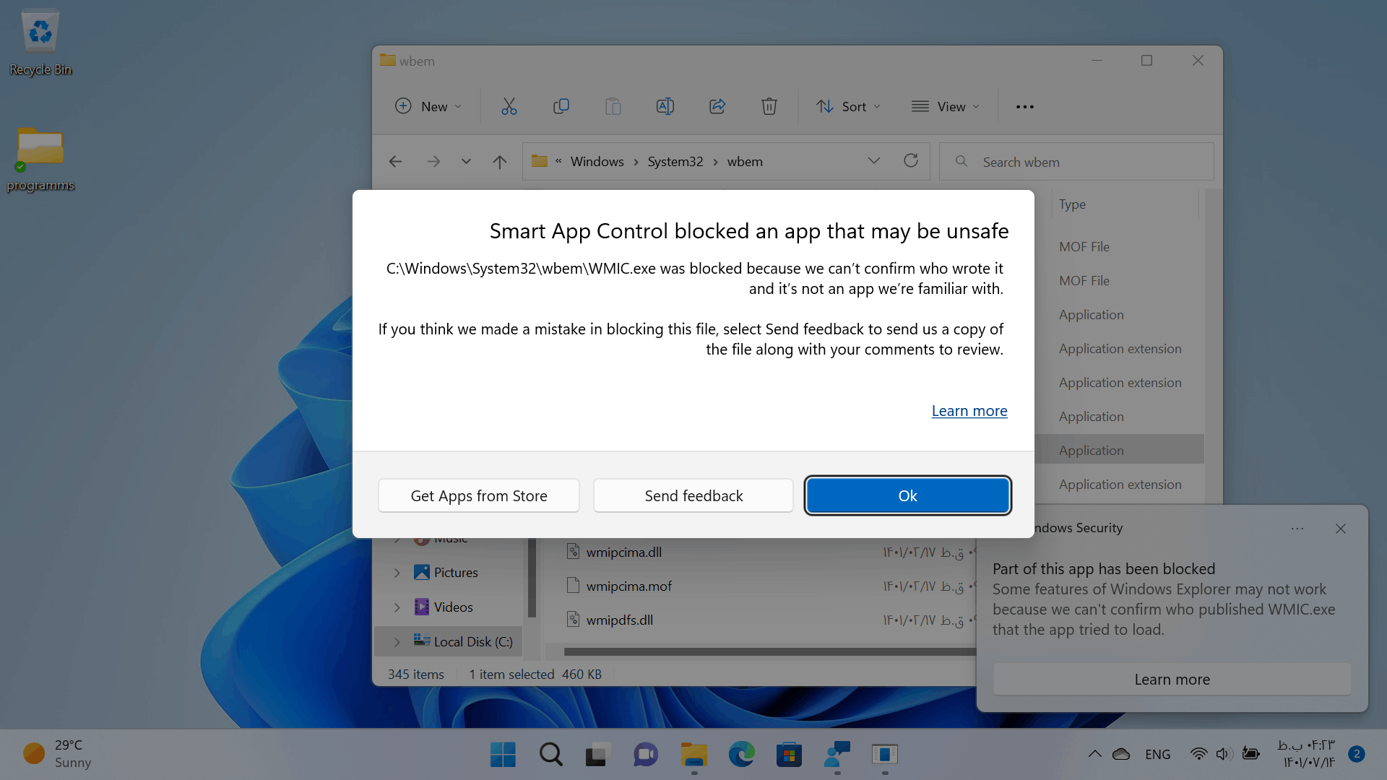Open the Learn more link in dialog
This screenshot has width=1387, height=780.
point(969,411)
